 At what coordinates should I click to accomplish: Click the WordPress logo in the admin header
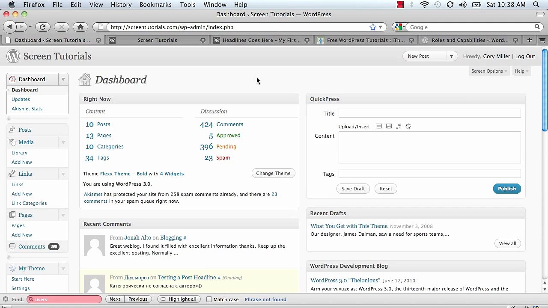(13, 56)
